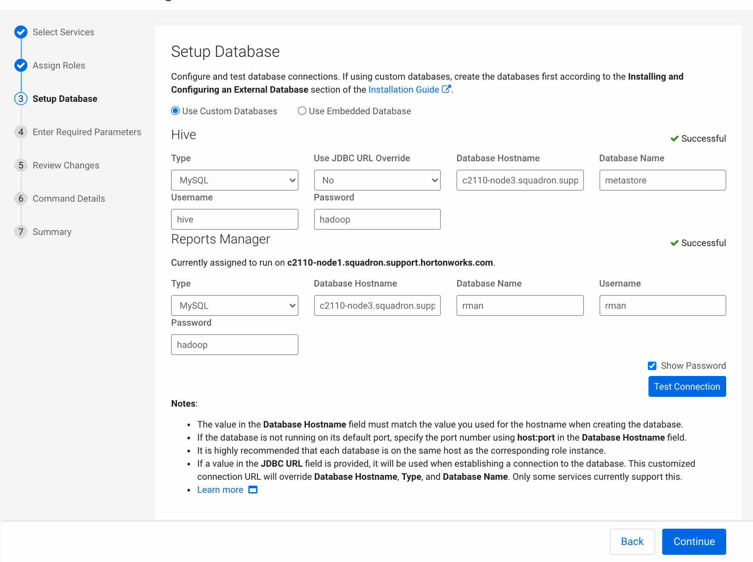Select Use Embedded Database radio option
This screenshot has height=562, width=753.
(x=302, y=111)
